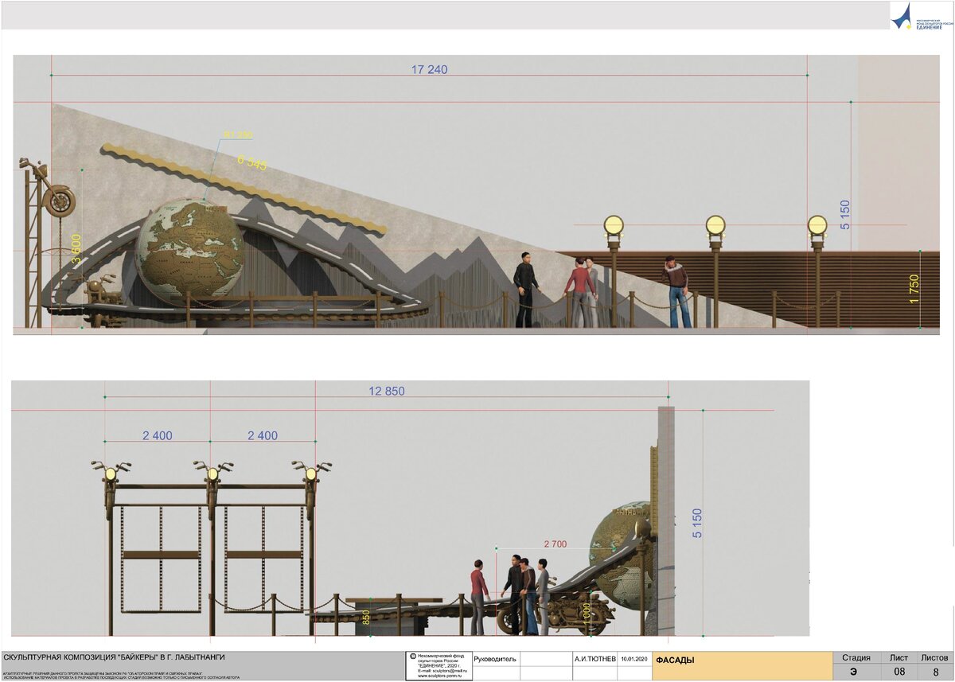Click the Лист header cell

pyautogui.click(x=899, y=658)
